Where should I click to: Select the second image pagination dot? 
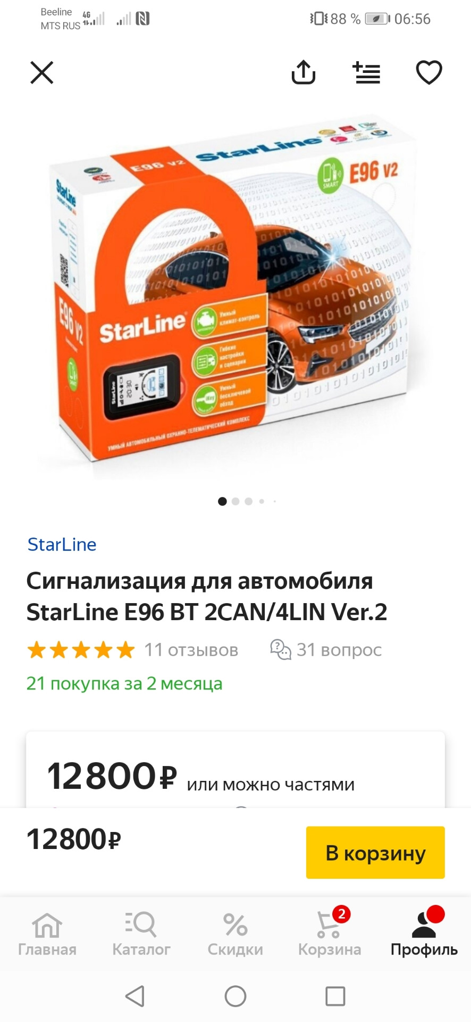235,501
